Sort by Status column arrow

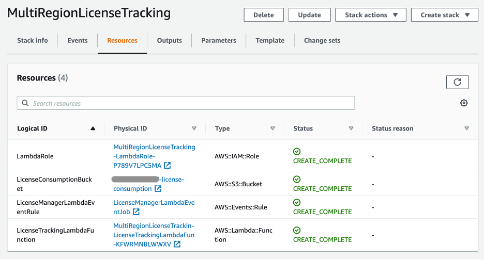pos(351,128)
